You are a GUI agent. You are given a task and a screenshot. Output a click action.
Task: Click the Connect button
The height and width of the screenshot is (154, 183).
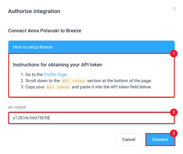pos(160,140)
